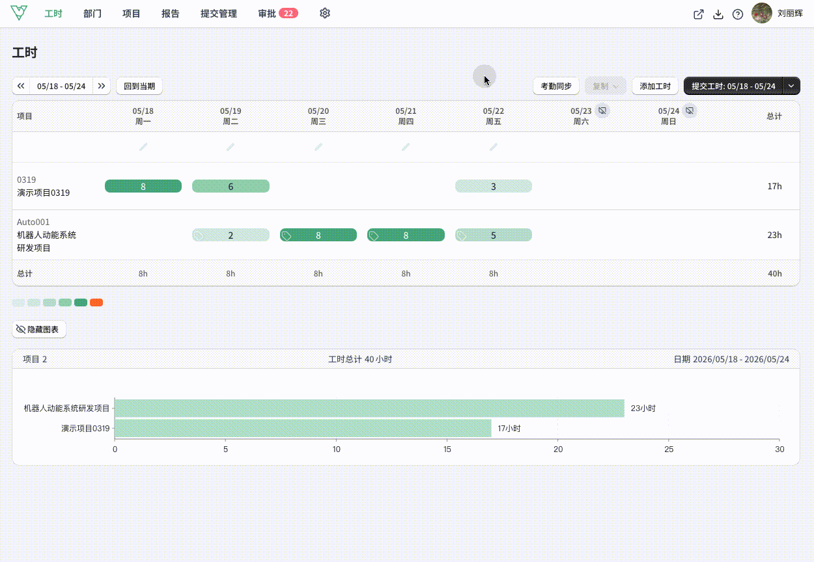Screen dimensions: 814x562
Task: Click the app logo in top left
Action: click(20, 13)
